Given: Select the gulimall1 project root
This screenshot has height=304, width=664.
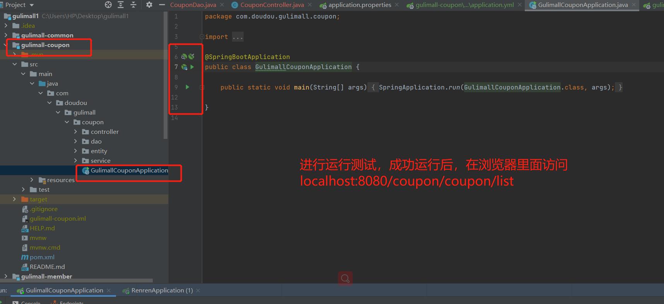Looking at the screenshot, I should tap(26, 16).
